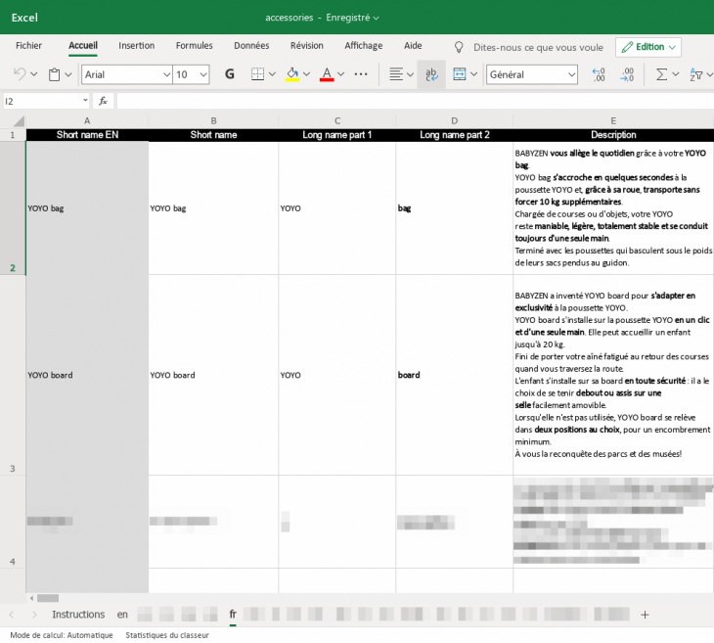Click the lightbulb Tell me icon
714x643 pixels.
[x=459, y=47]
